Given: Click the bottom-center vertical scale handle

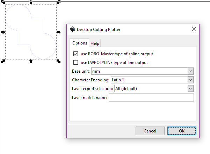Looking at the screenshot, I should click(31, 62).
